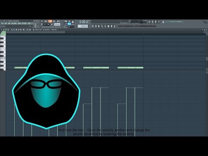Click the transport record button

[52, 24]
